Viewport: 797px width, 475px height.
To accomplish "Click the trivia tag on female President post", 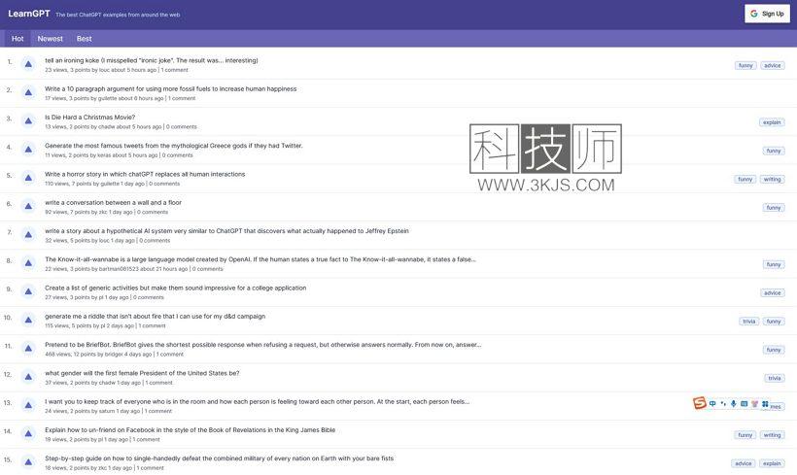I will point(775,379).
